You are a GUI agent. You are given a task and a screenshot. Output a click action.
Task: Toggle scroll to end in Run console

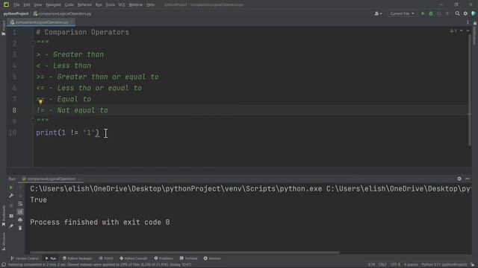[20, 211]
